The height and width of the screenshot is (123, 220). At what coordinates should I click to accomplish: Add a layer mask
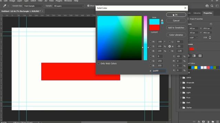pyautogui.click(x=203, y=122)
